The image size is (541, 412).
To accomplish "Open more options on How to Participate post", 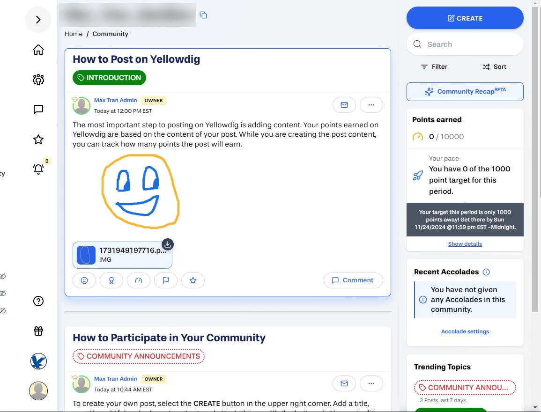I will [x=371, y=383].
